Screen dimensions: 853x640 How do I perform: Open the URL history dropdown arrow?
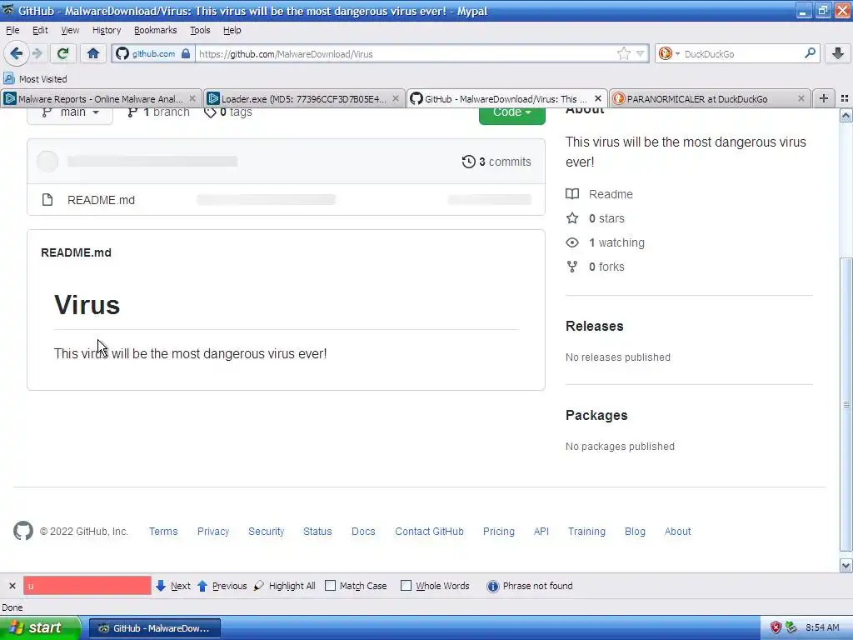[x=641, y=53]
